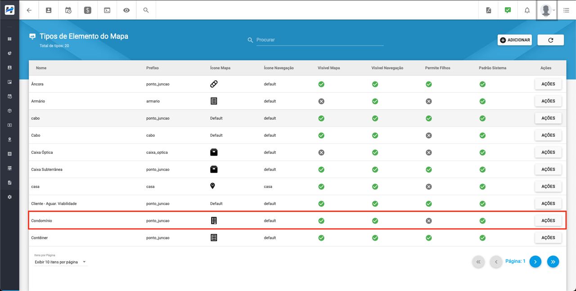Open the AÇÕES menu for Condomínio
The image size is (576, 291).
pyautogui.click(x=548, y=220)
